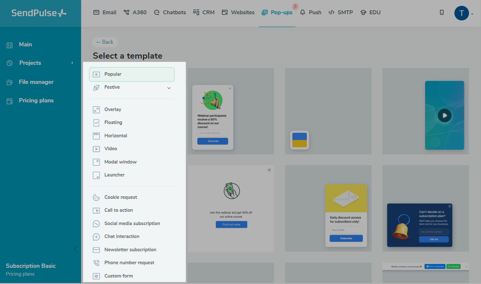Choose the Can't decide subscription plan template
Screen dimensions: 481x284
426,209
